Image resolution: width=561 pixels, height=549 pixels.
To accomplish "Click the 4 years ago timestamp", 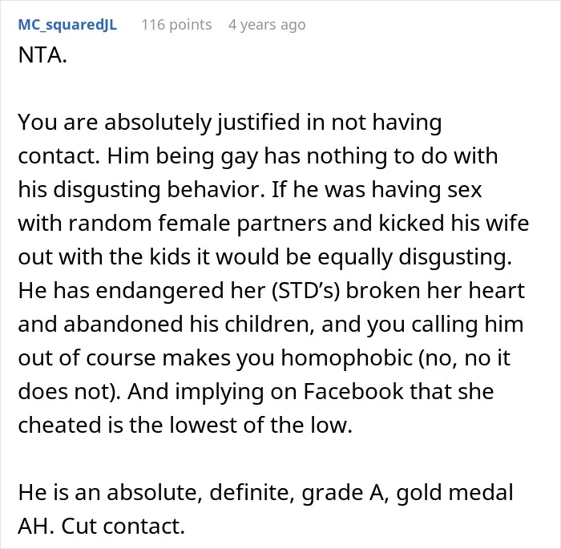I will click(x=267, y=25).
